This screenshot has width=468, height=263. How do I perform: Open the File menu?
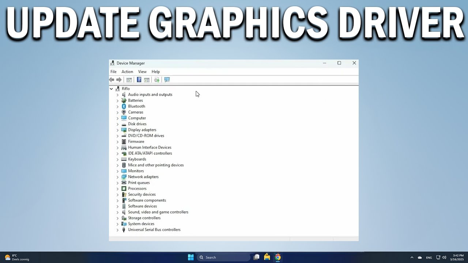click(x=113, y=72)
